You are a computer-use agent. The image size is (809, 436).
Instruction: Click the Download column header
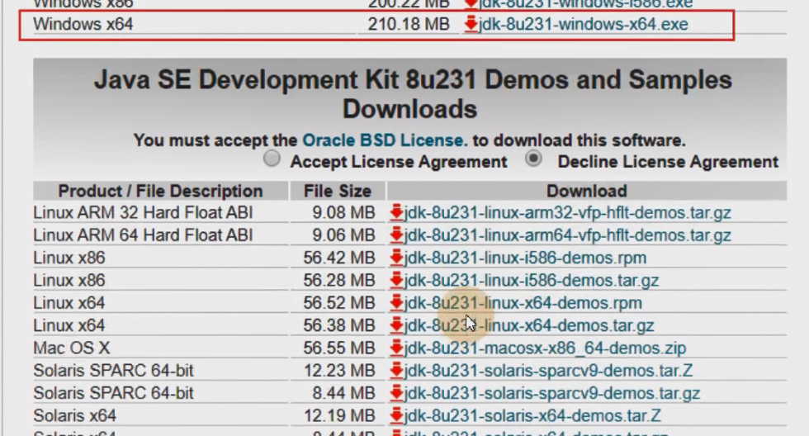click(x=586, y=191)
